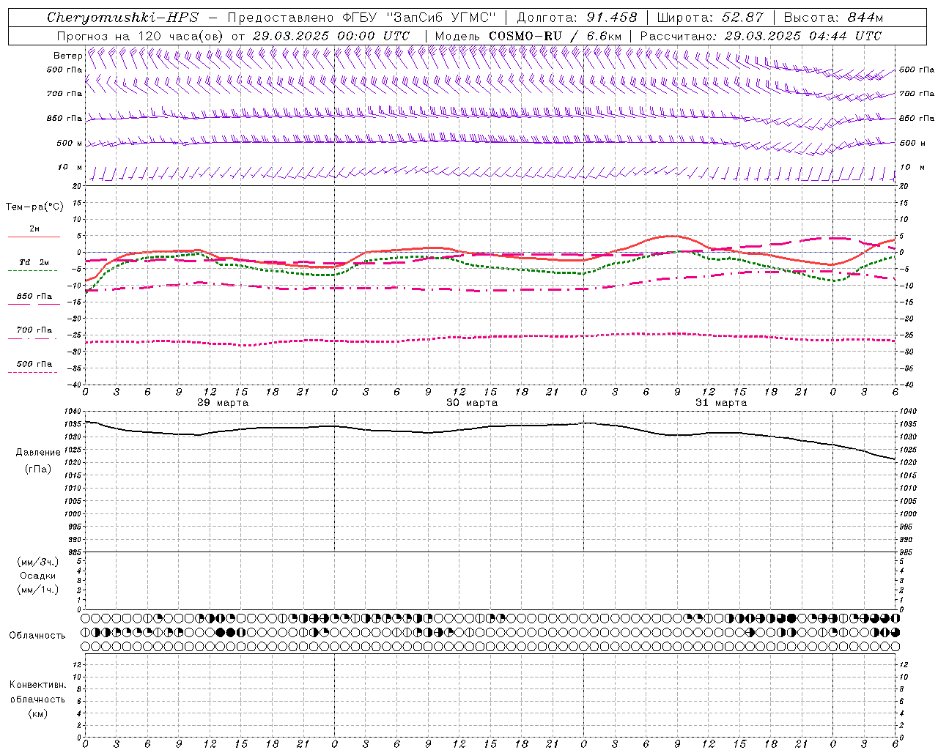Click the Рассчитано: 29.03.2025 04:44 UTC timestamp

(761, 36)
